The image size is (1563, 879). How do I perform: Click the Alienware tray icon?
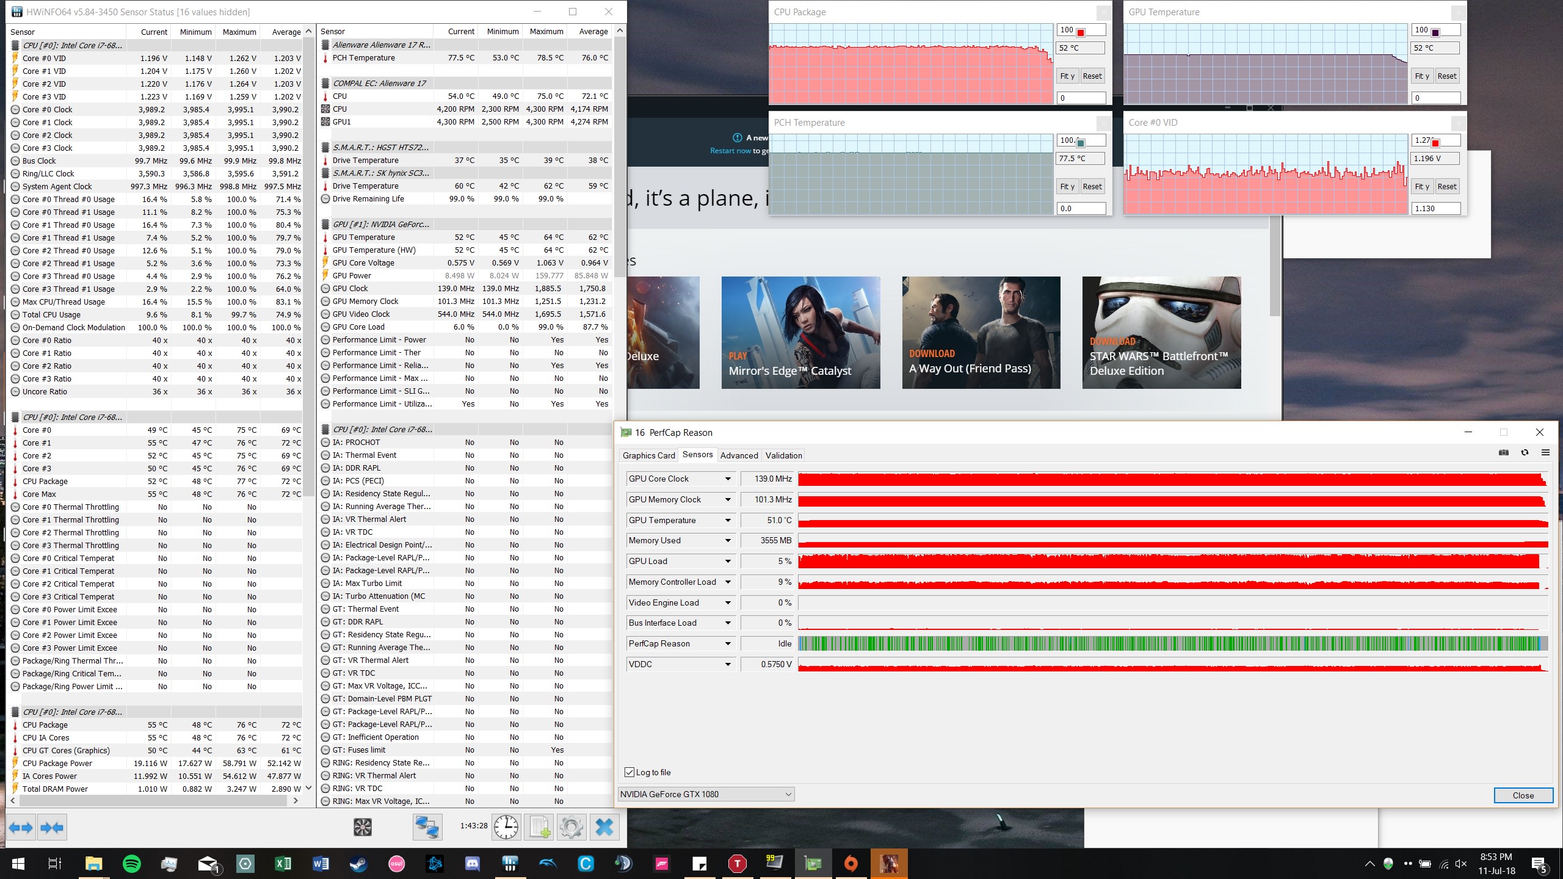1388,863
